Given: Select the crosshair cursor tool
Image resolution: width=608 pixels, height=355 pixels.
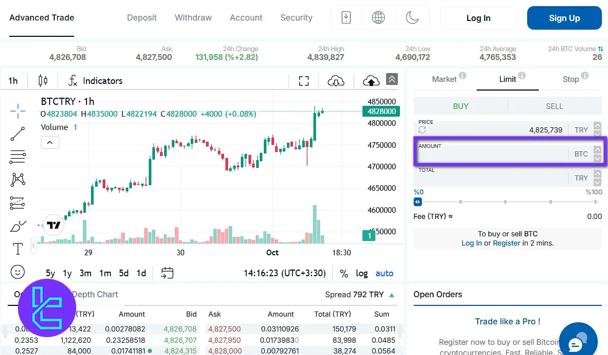Looking at the screenshot, I should point(17,110).
